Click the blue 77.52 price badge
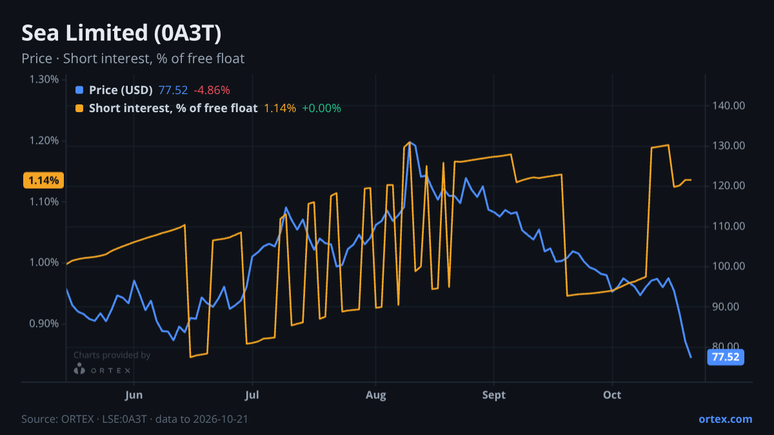Screen dimensions: 774x435 click(x=726, y=356)
